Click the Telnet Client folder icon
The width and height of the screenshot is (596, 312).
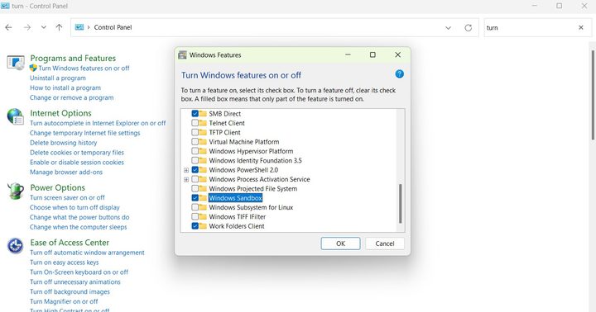point(203,123)
